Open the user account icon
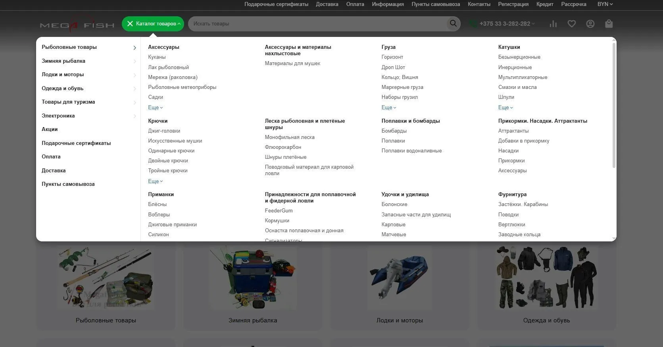 click(590, 24)
